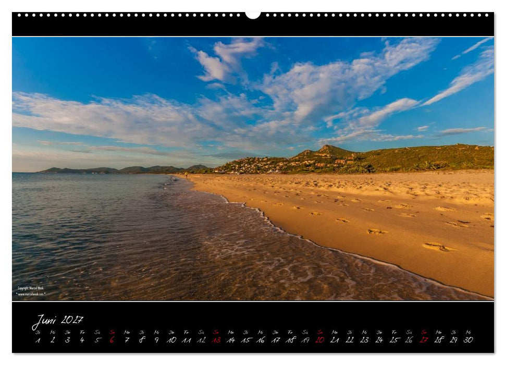
Task: Select date 14 in the calendar row
Action: click(x=231, y=340)
